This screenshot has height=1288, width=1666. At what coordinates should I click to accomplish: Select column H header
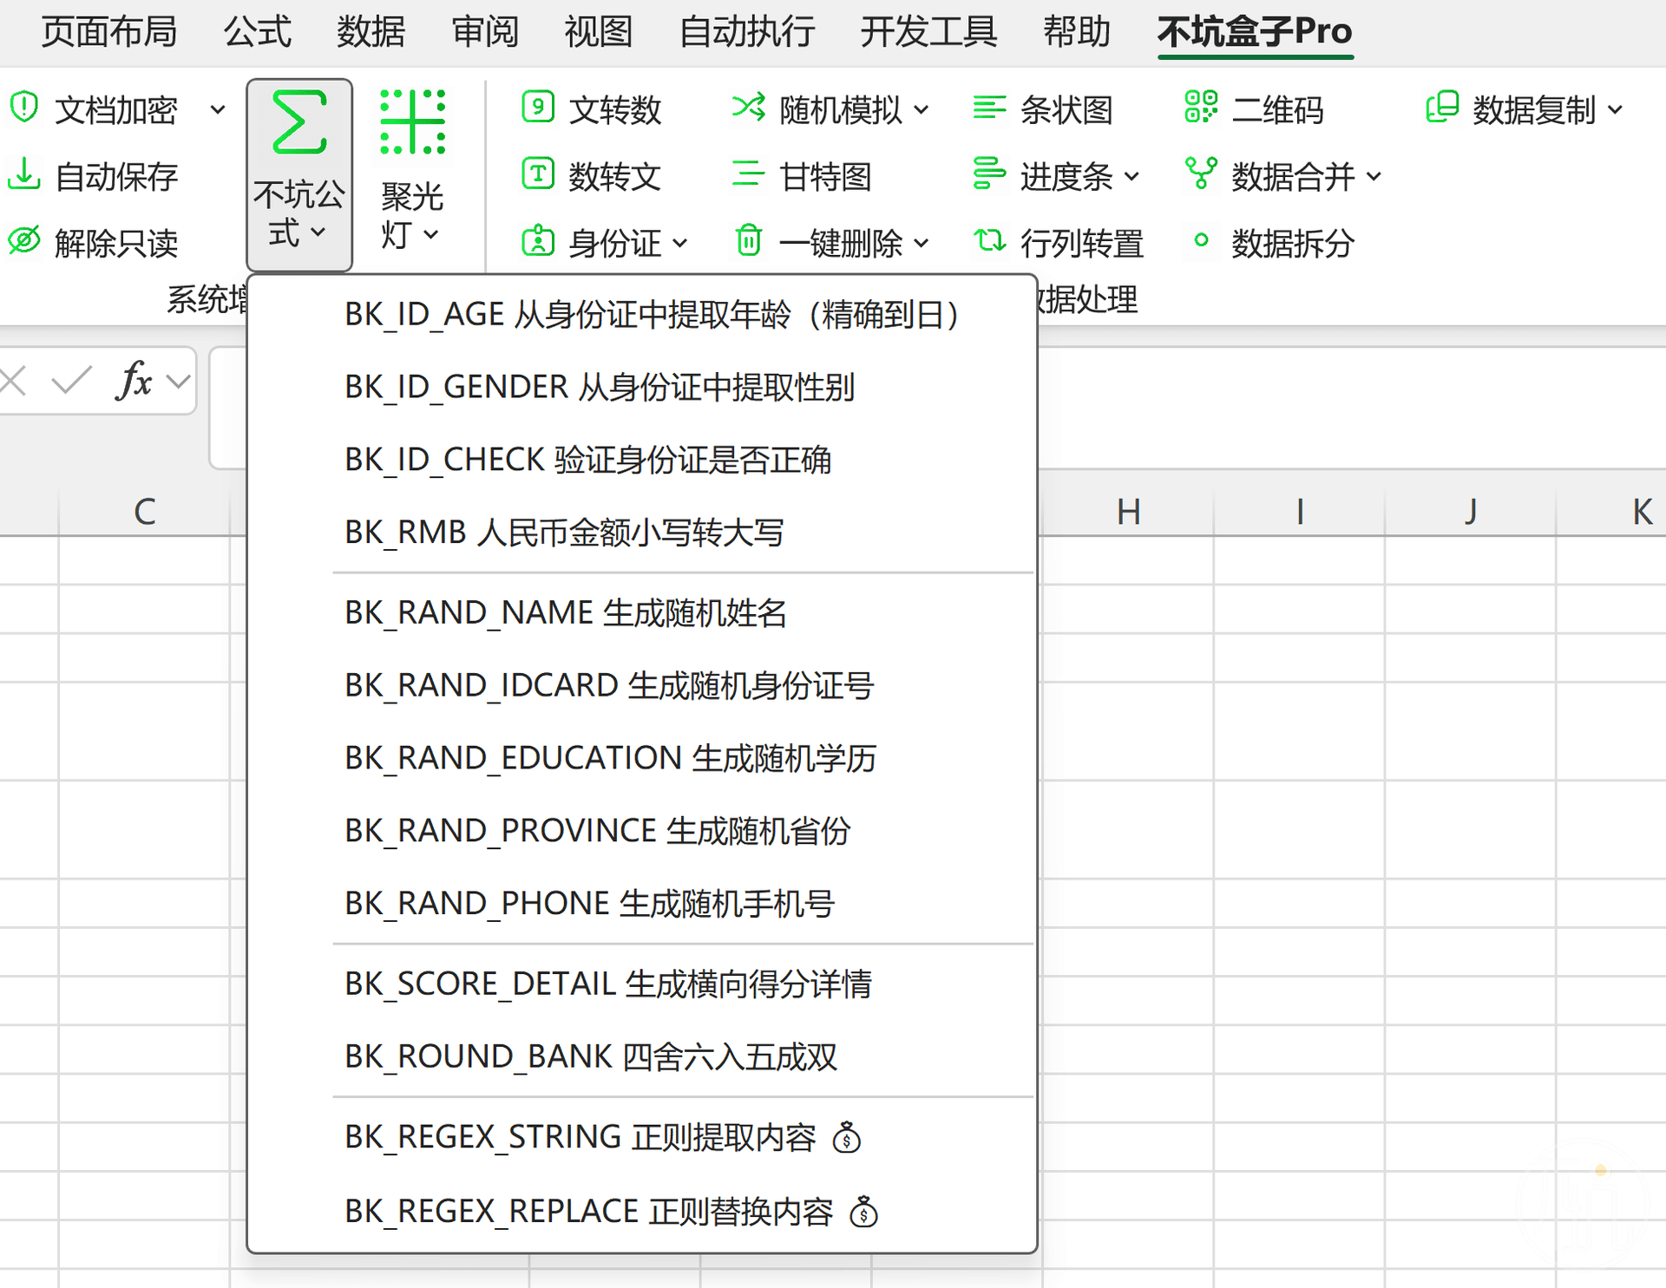1128,511
